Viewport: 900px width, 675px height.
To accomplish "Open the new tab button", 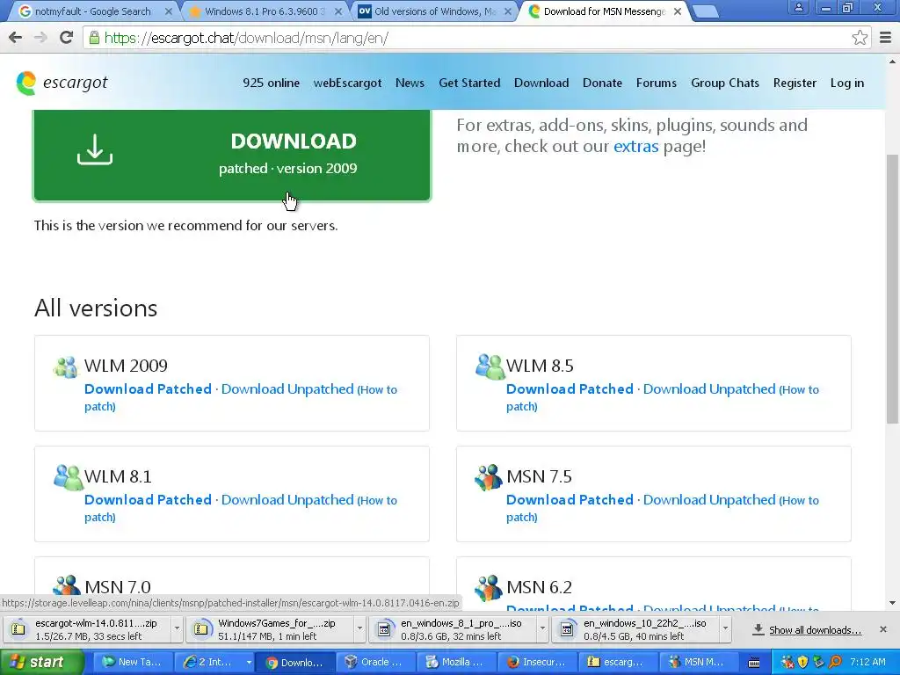I will [x=706, y=11].
